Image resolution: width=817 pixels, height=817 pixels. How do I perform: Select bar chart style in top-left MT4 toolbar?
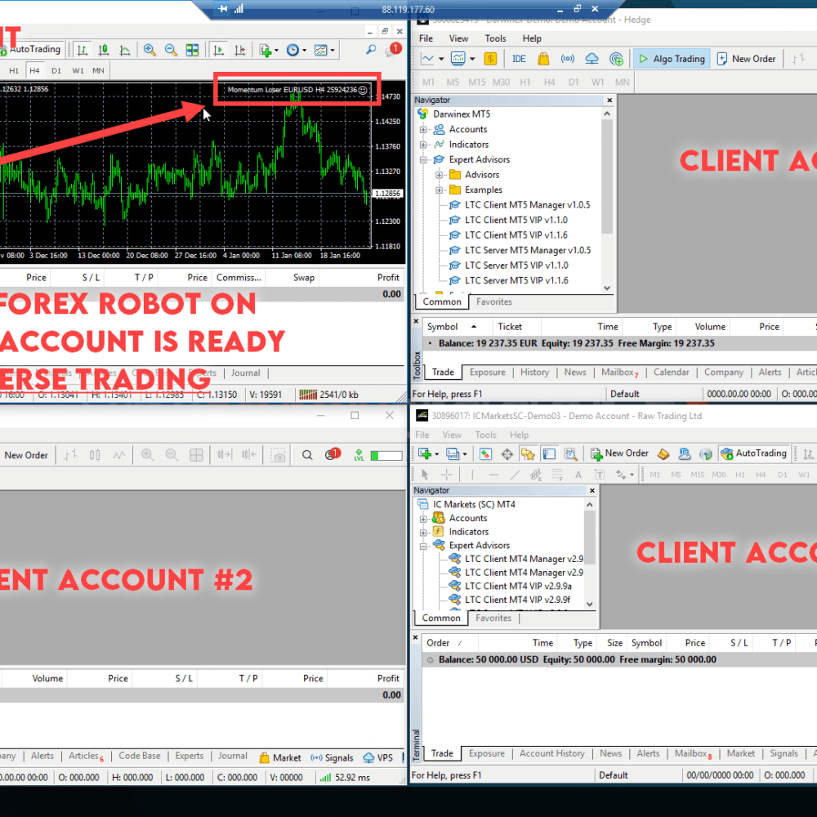[83, 50]
